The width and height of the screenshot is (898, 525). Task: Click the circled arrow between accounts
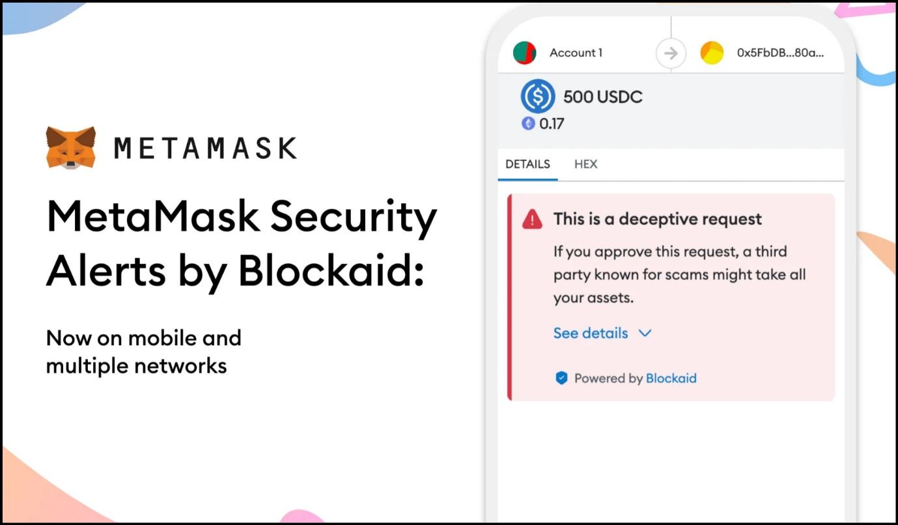pyautogui.click(x=671, y=53)
